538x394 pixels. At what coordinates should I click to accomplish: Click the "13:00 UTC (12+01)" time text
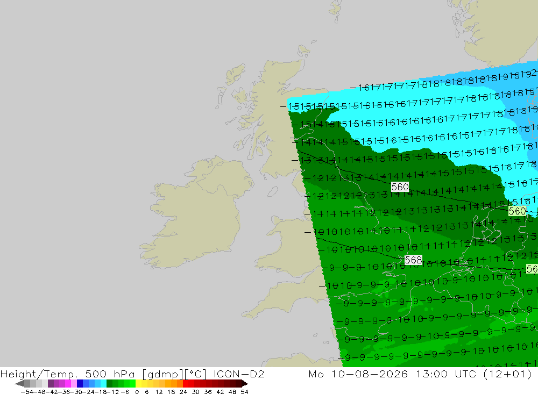(x=474, y=374)
